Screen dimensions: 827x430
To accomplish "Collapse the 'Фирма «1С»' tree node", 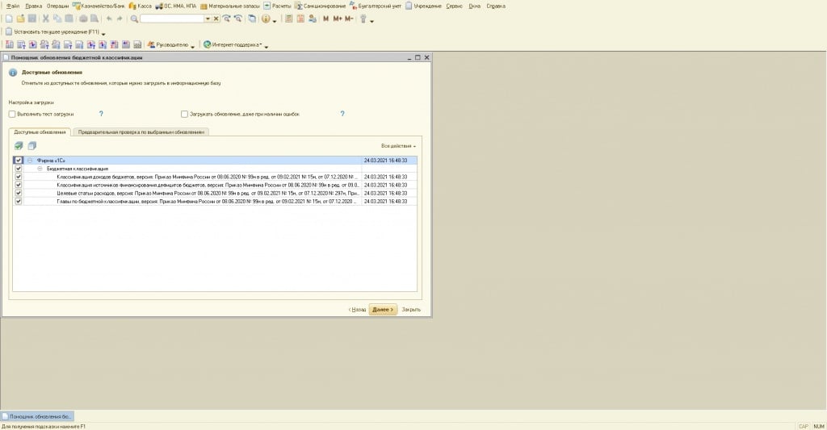I will coord(30,161).
